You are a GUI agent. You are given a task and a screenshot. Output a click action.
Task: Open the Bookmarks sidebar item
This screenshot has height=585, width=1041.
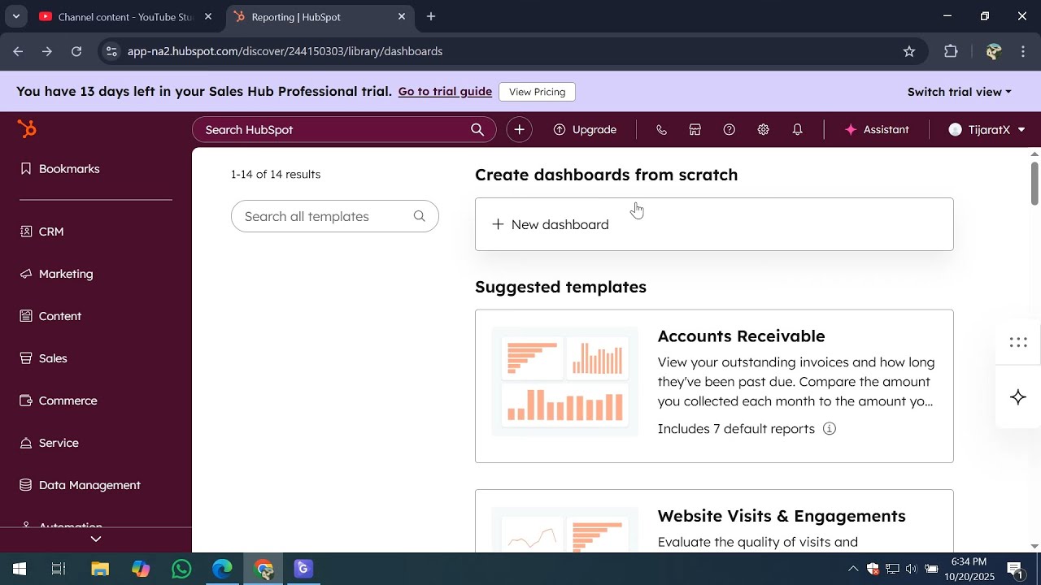[60, 169]
